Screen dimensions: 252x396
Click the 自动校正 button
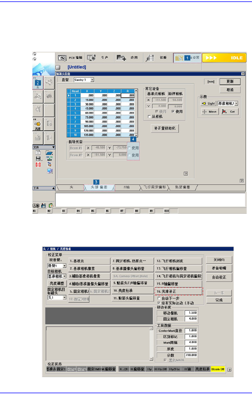(x=219, y=277)
